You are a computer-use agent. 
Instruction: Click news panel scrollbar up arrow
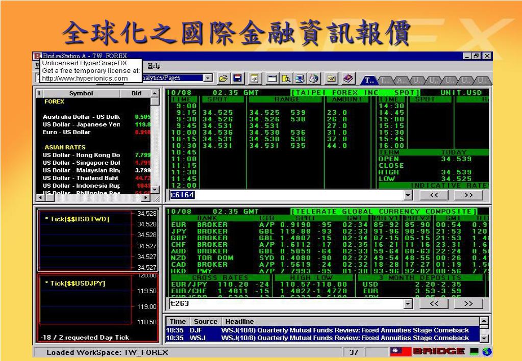coord(484,321)
